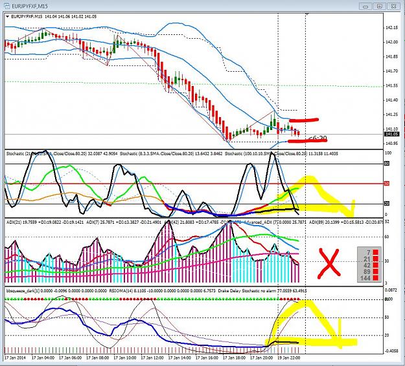The height and width of the screenshot is (366, 405).
Task: Click the '17 Jan 16:00' time axis label
Action: click(207, 358)
